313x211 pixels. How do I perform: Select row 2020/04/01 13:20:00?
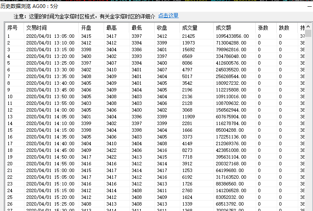155,56
